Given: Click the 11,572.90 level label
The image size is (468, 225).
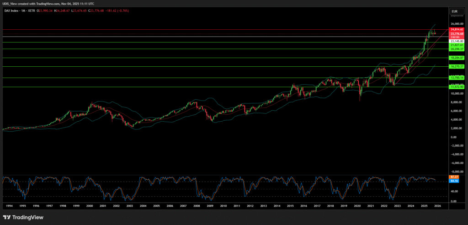Looking at the screenshot, I should point(457,86).
